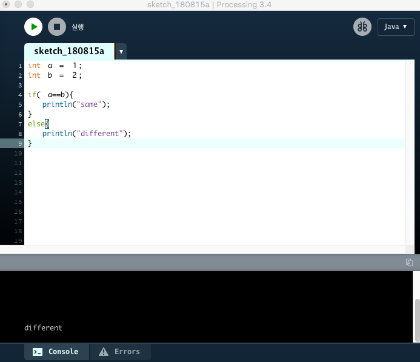
Task: Click the console scrollbar thumb
Action: pyautogui.click(x=418, y=320)
